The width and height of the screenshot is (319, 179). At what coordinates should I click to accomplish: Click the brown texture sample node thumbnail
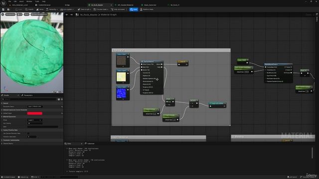point(121,61)
